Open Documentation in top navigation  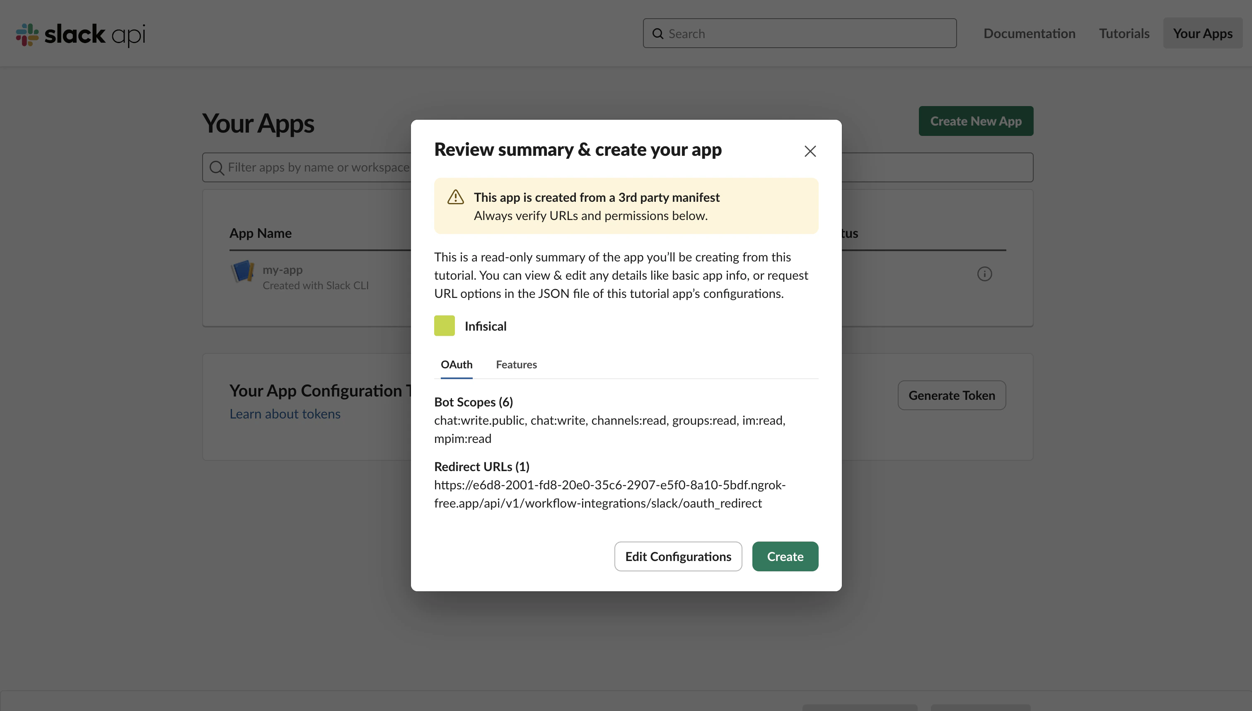(1029, 33)
